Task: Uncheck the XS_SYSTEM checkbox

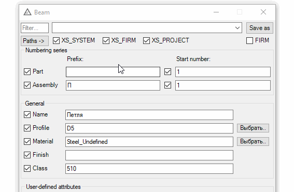Action: tap(56, 40)
